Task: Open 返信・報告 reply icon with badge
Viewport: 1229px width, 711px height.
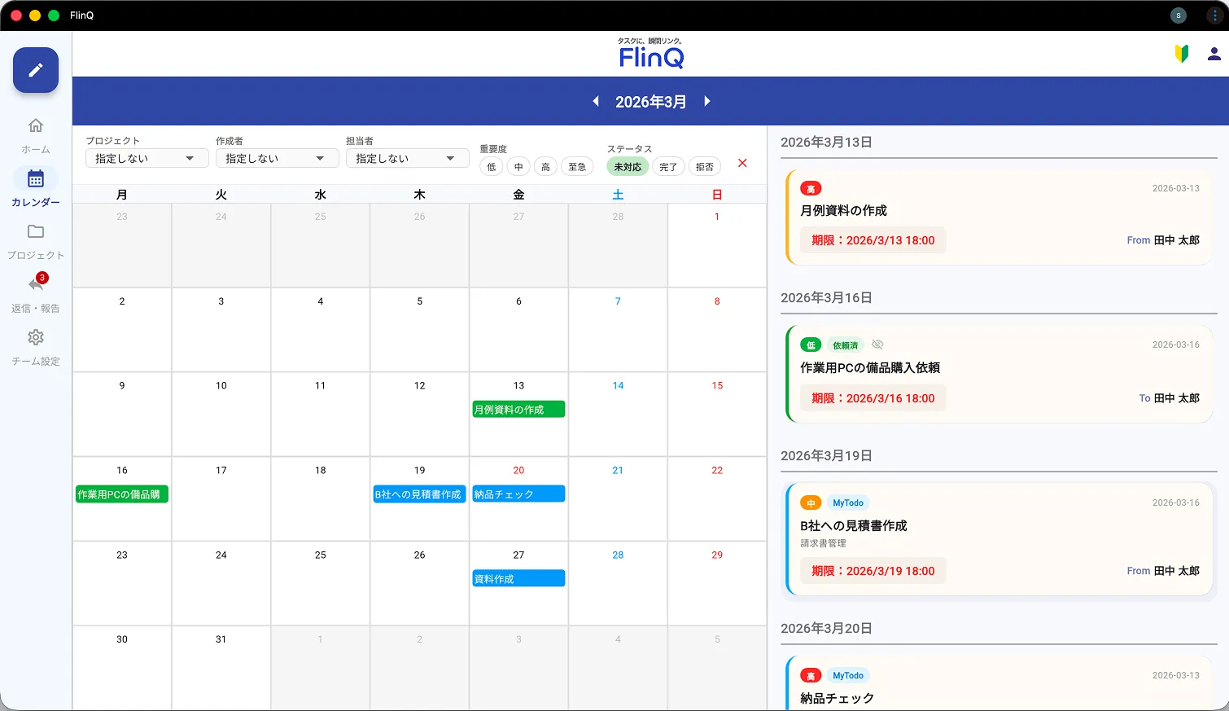Action: (x=36, y=283)
